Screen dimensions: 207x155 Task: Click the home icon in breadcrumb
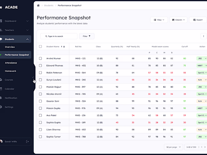click(x=38, y=5)
